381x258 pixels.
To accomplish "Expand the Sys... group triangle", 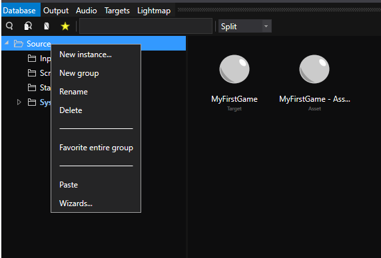I will pos(19,102).
